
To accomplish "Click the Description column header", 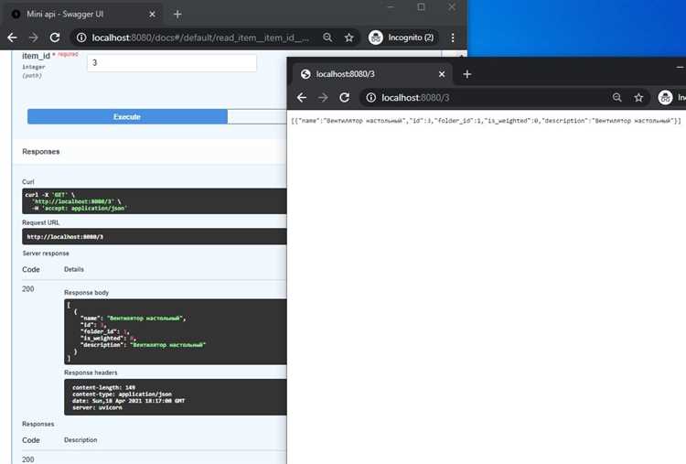I will click(x=80, y=440).
